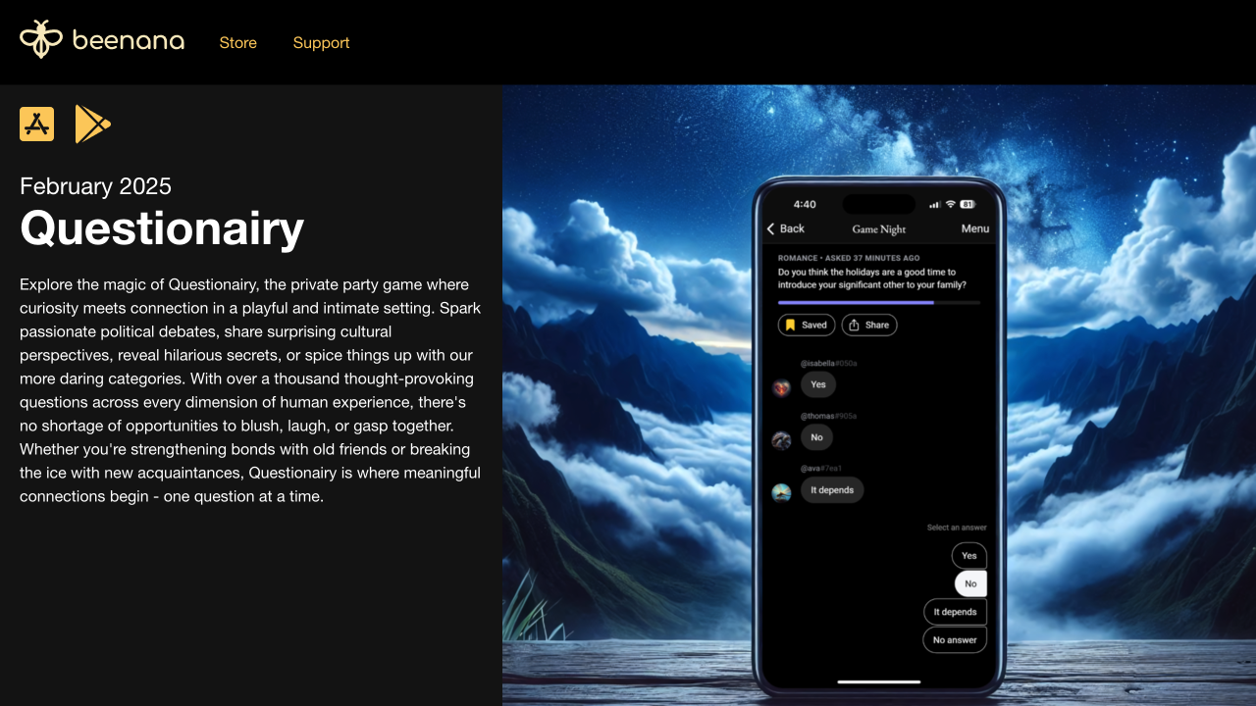Click the Select an answer label
Screen dimensions: 1256x706
pyautogui.click(x=957, y=528)
